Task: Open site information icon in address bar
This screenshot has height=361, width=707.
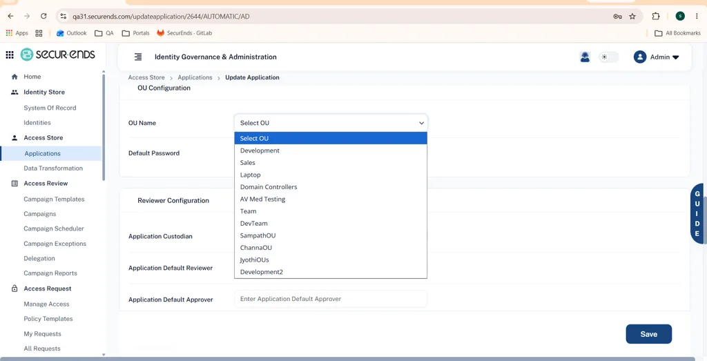Action: [x=64, y=17]
